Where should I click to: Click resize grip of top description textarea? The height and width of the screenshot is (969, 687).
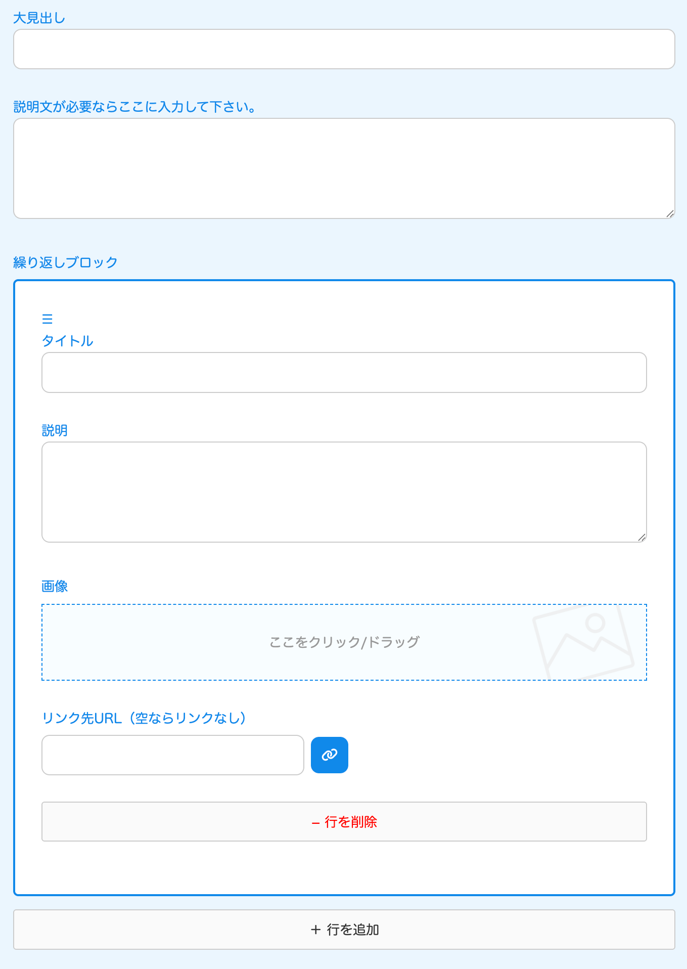click(670, 213)
